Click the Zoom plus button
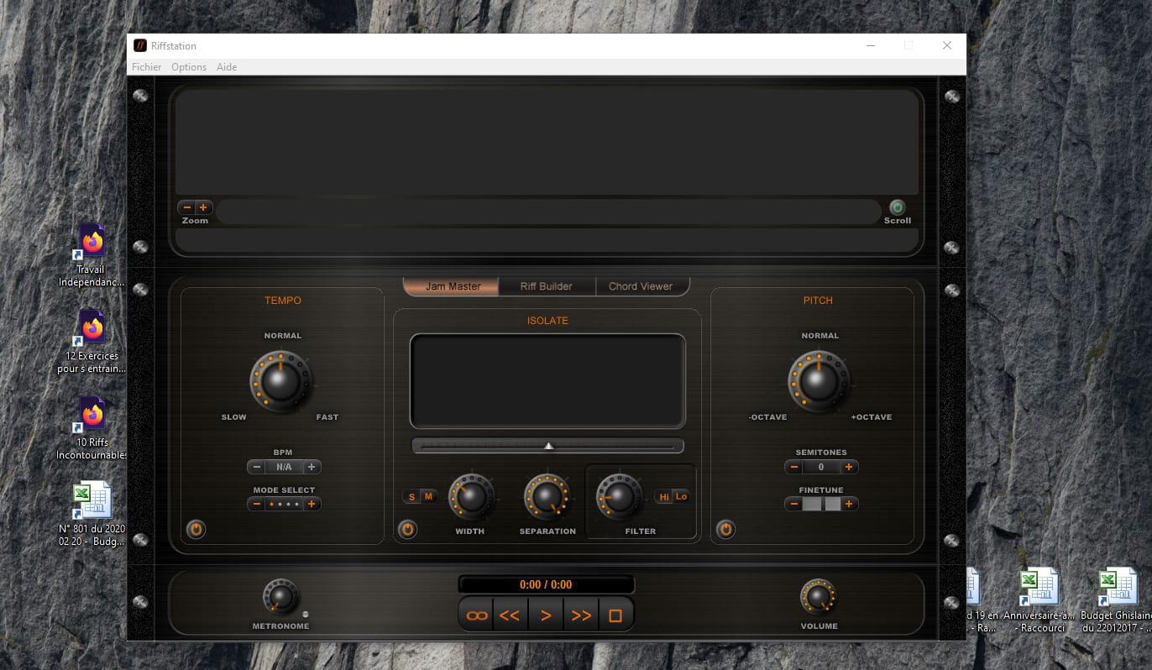This screenshot has height=670, width=1152. (x=203, y=207)
